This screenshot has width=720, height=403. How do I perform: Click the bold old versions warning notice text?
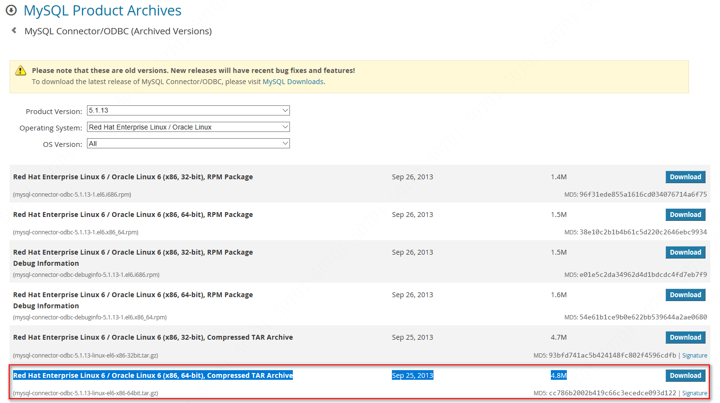(x=193, y=71)
